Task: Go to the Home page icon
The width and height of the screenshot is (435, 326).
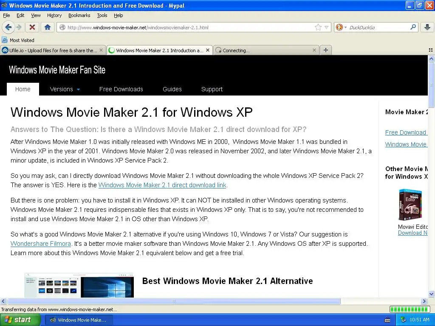Action: pyautogui.click(x=48, y=27)
